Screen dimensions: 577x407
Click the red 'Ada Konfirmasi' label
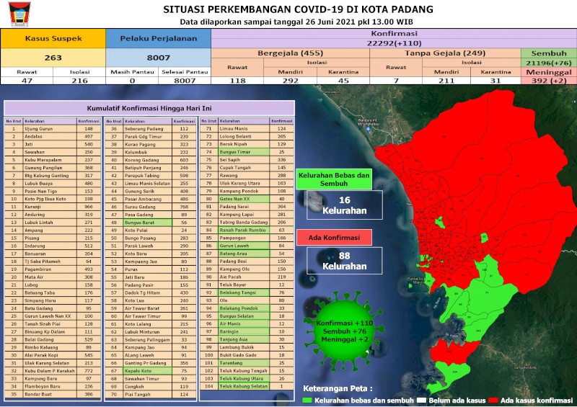[x=334, y=238]
